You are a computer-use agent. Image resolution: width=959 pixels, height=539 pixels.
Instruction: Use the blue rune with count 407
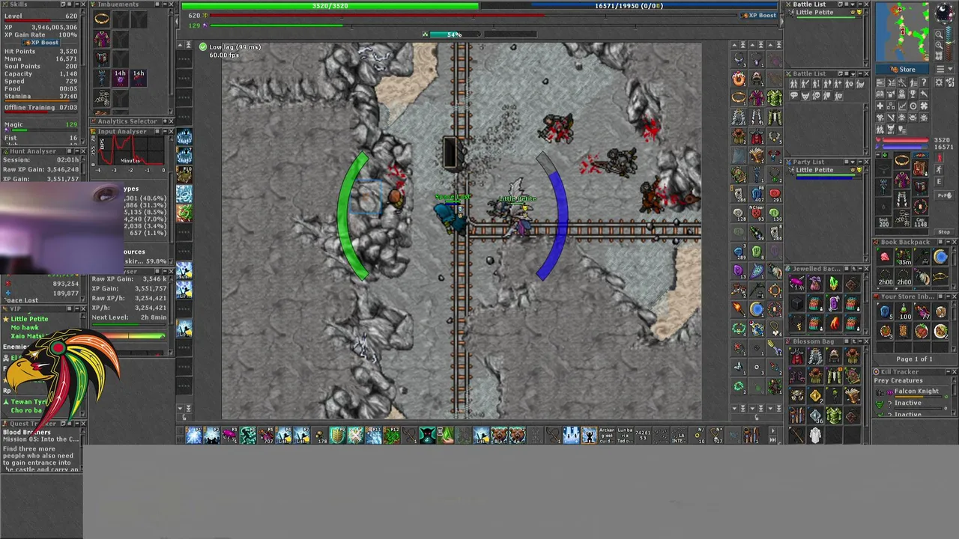click(757, 195)
